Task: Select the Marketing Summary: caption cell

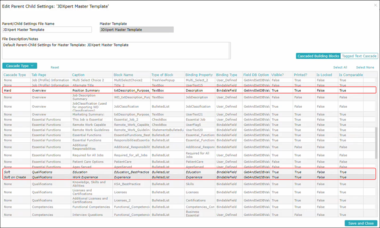Action: pos(88,114)
